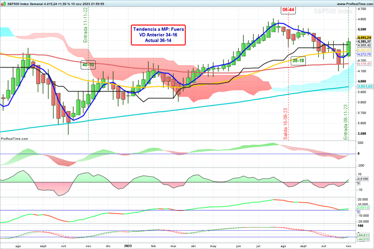Click the '2023' year label on the time axis

point(128,246)
